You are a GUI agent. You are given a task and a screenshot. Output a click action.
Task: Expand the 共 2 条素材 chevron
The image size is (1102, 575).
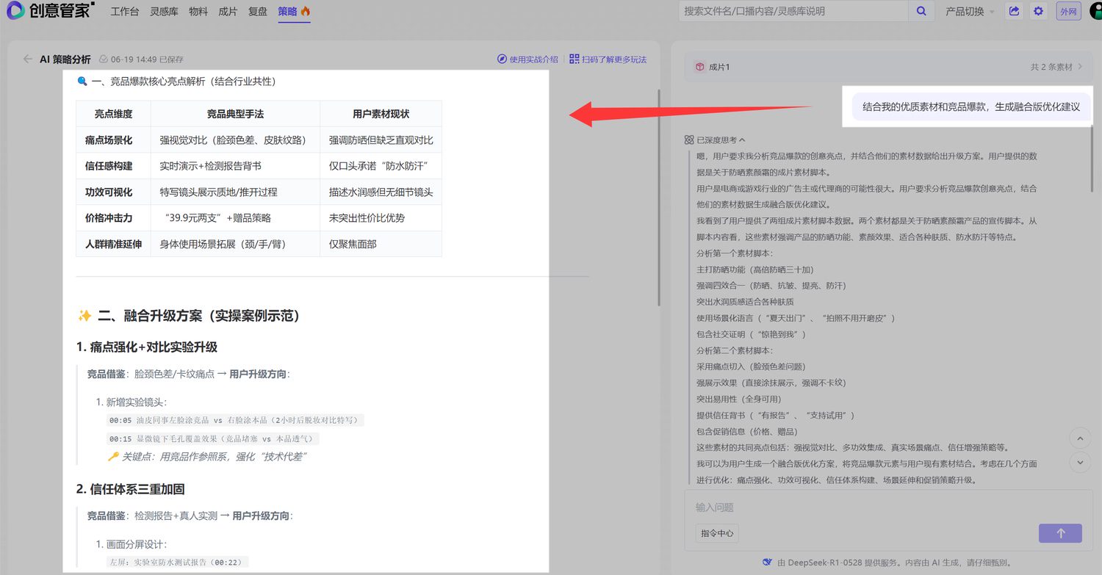click(1080, 67)
